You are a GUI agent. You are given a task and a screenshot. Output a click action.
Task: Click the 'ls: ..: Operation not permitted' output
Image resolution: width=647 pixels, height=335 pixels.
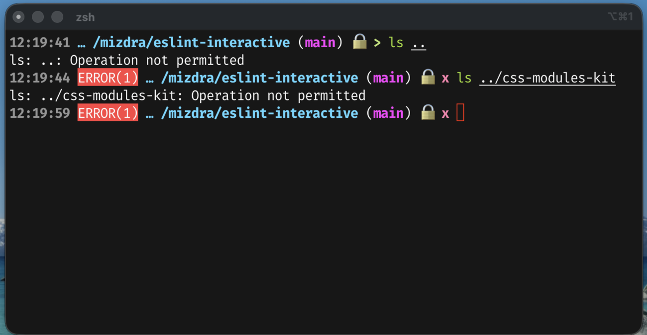point(127,60)
